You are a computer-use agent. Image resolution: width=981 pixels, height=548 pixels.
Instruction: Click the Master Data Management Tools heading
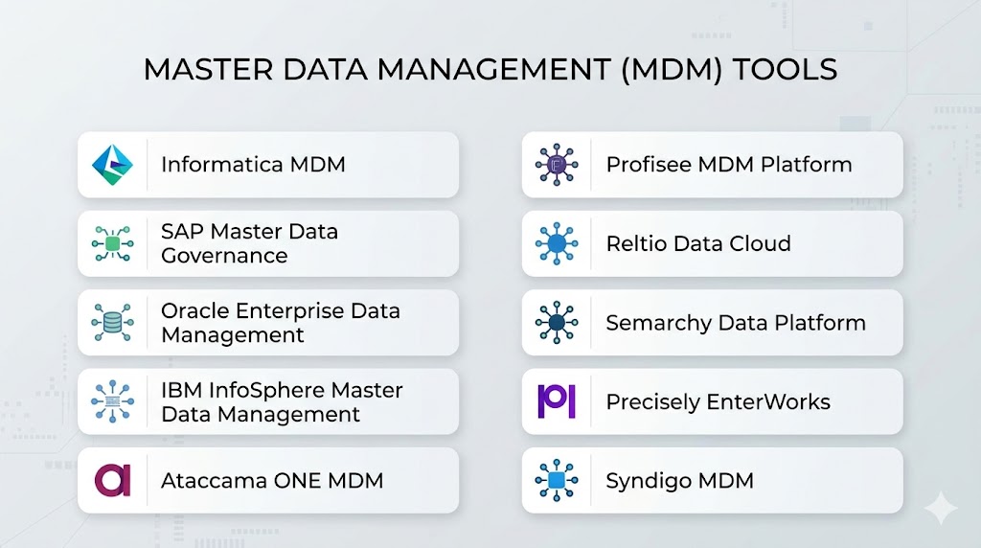click(490, 70)
